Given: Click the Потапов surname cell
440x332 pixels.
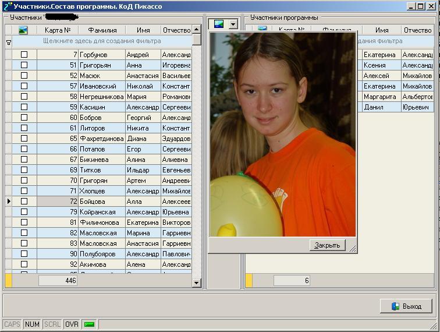Looking at the screenshot, I should (x=102, y=149).
